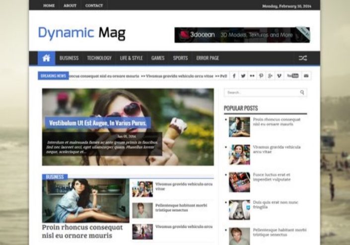Open popular post link Pellentesque habitant morbi
Screen dimensions: 350x245
(280, 232)
